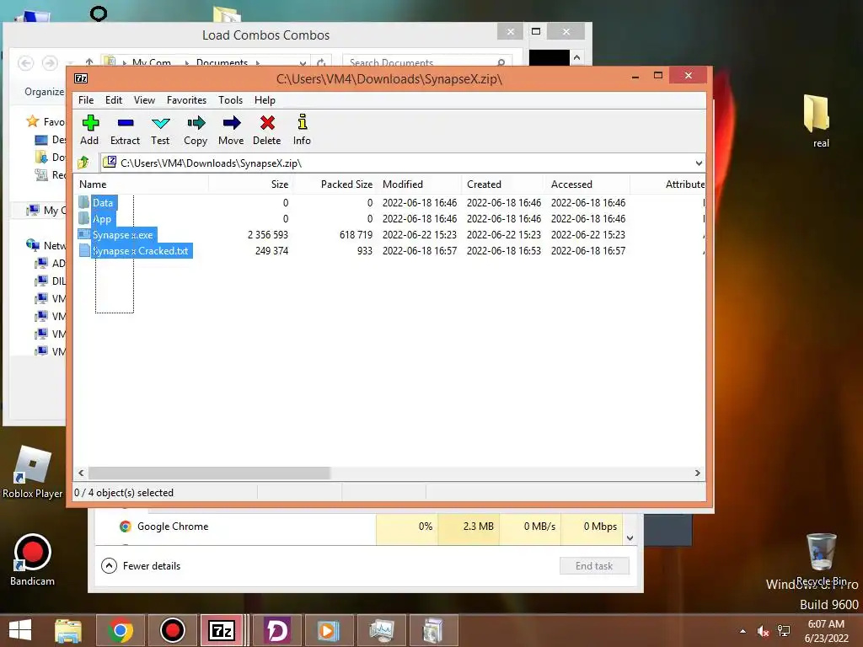Open the Favorites menu in 7-Zip

pyautogui.click(x=186, y=100)
